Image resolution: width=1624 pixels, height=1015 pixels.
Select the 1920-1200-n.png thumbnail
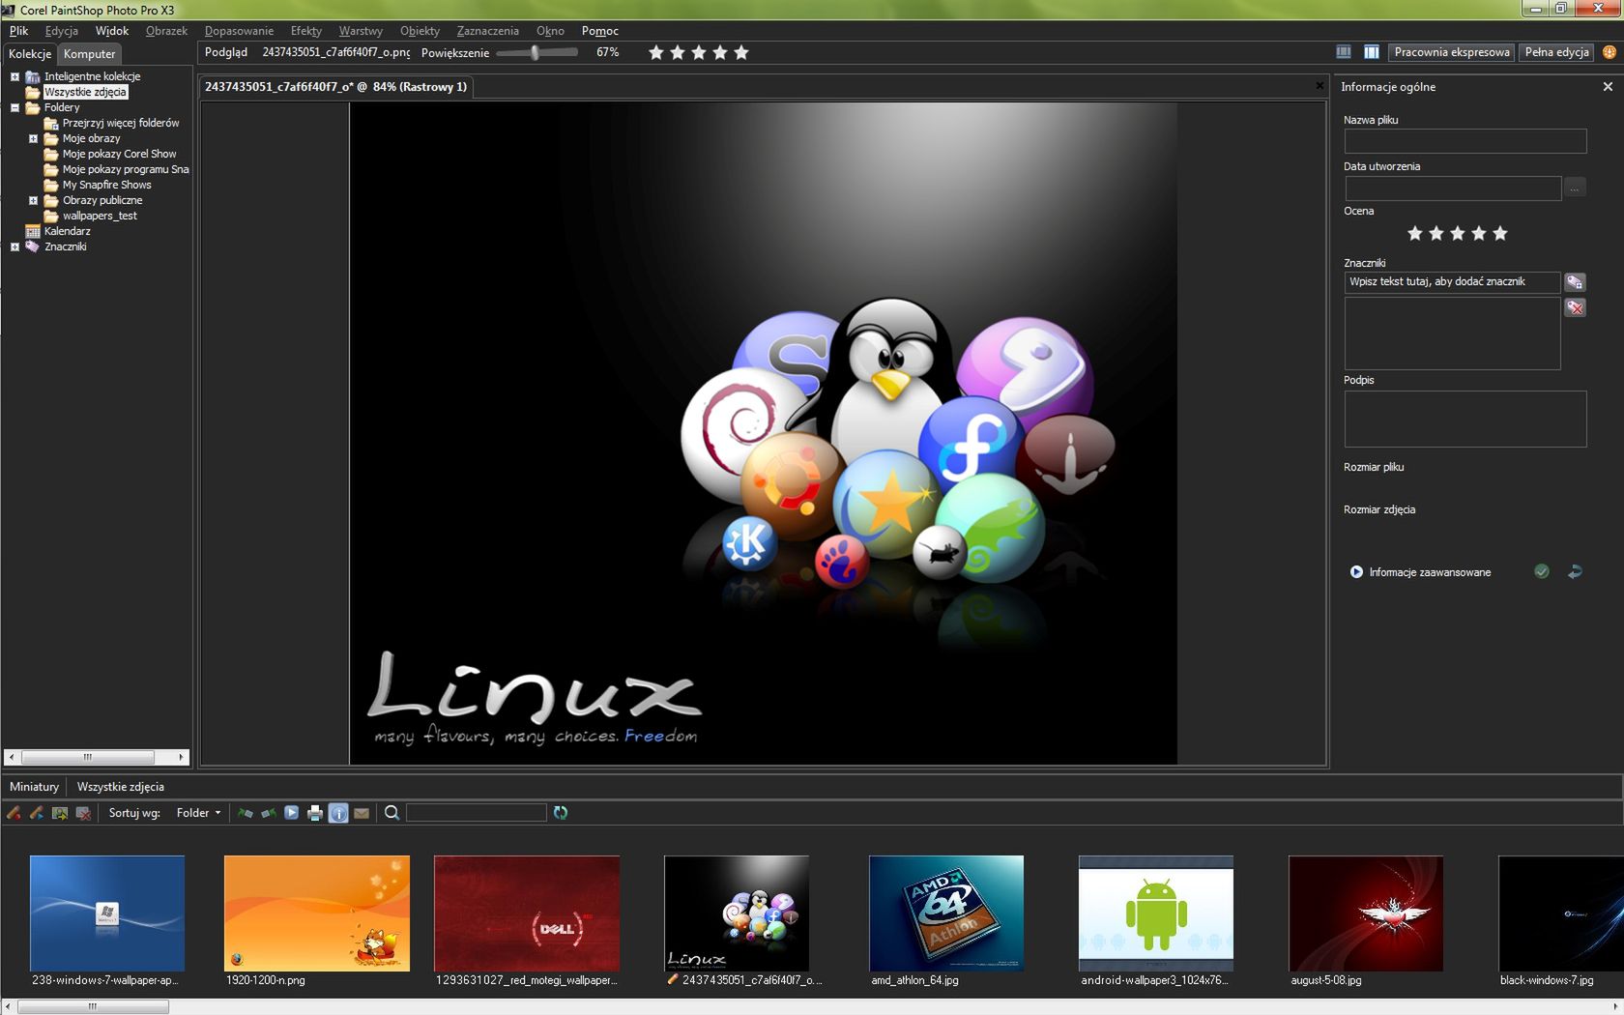tap(317, 913)
